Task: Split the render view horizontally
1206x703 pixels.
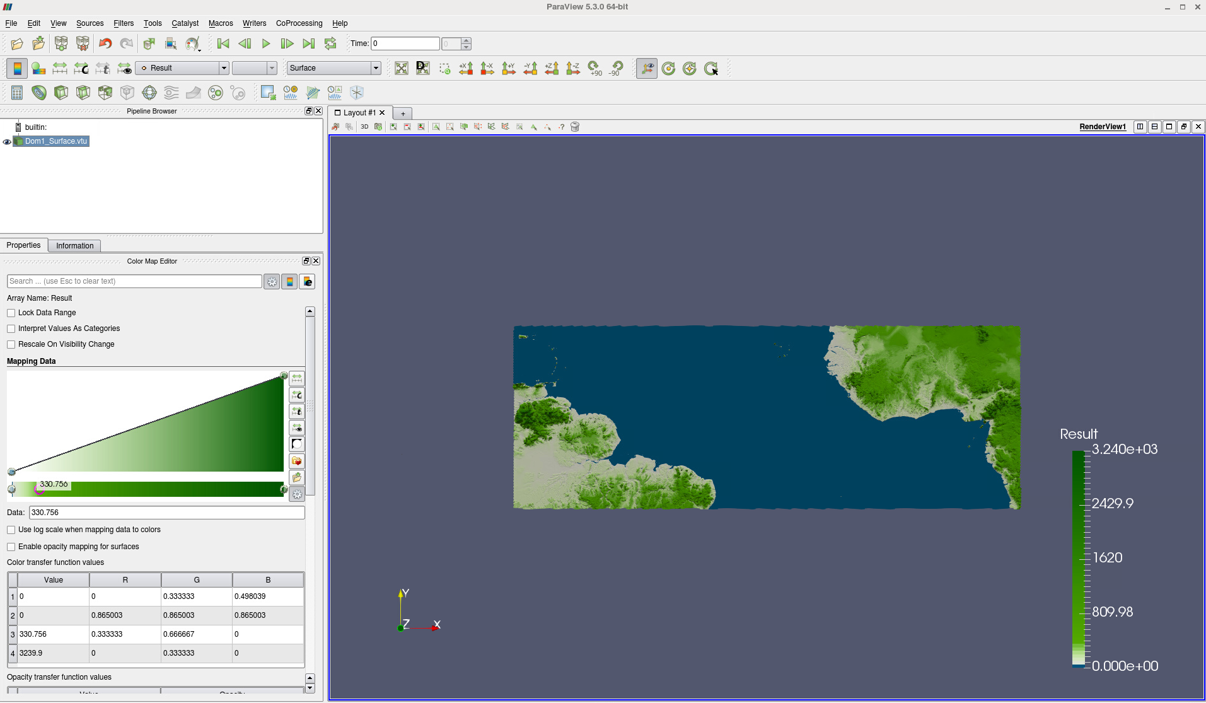Action: tap(1140, 127)
